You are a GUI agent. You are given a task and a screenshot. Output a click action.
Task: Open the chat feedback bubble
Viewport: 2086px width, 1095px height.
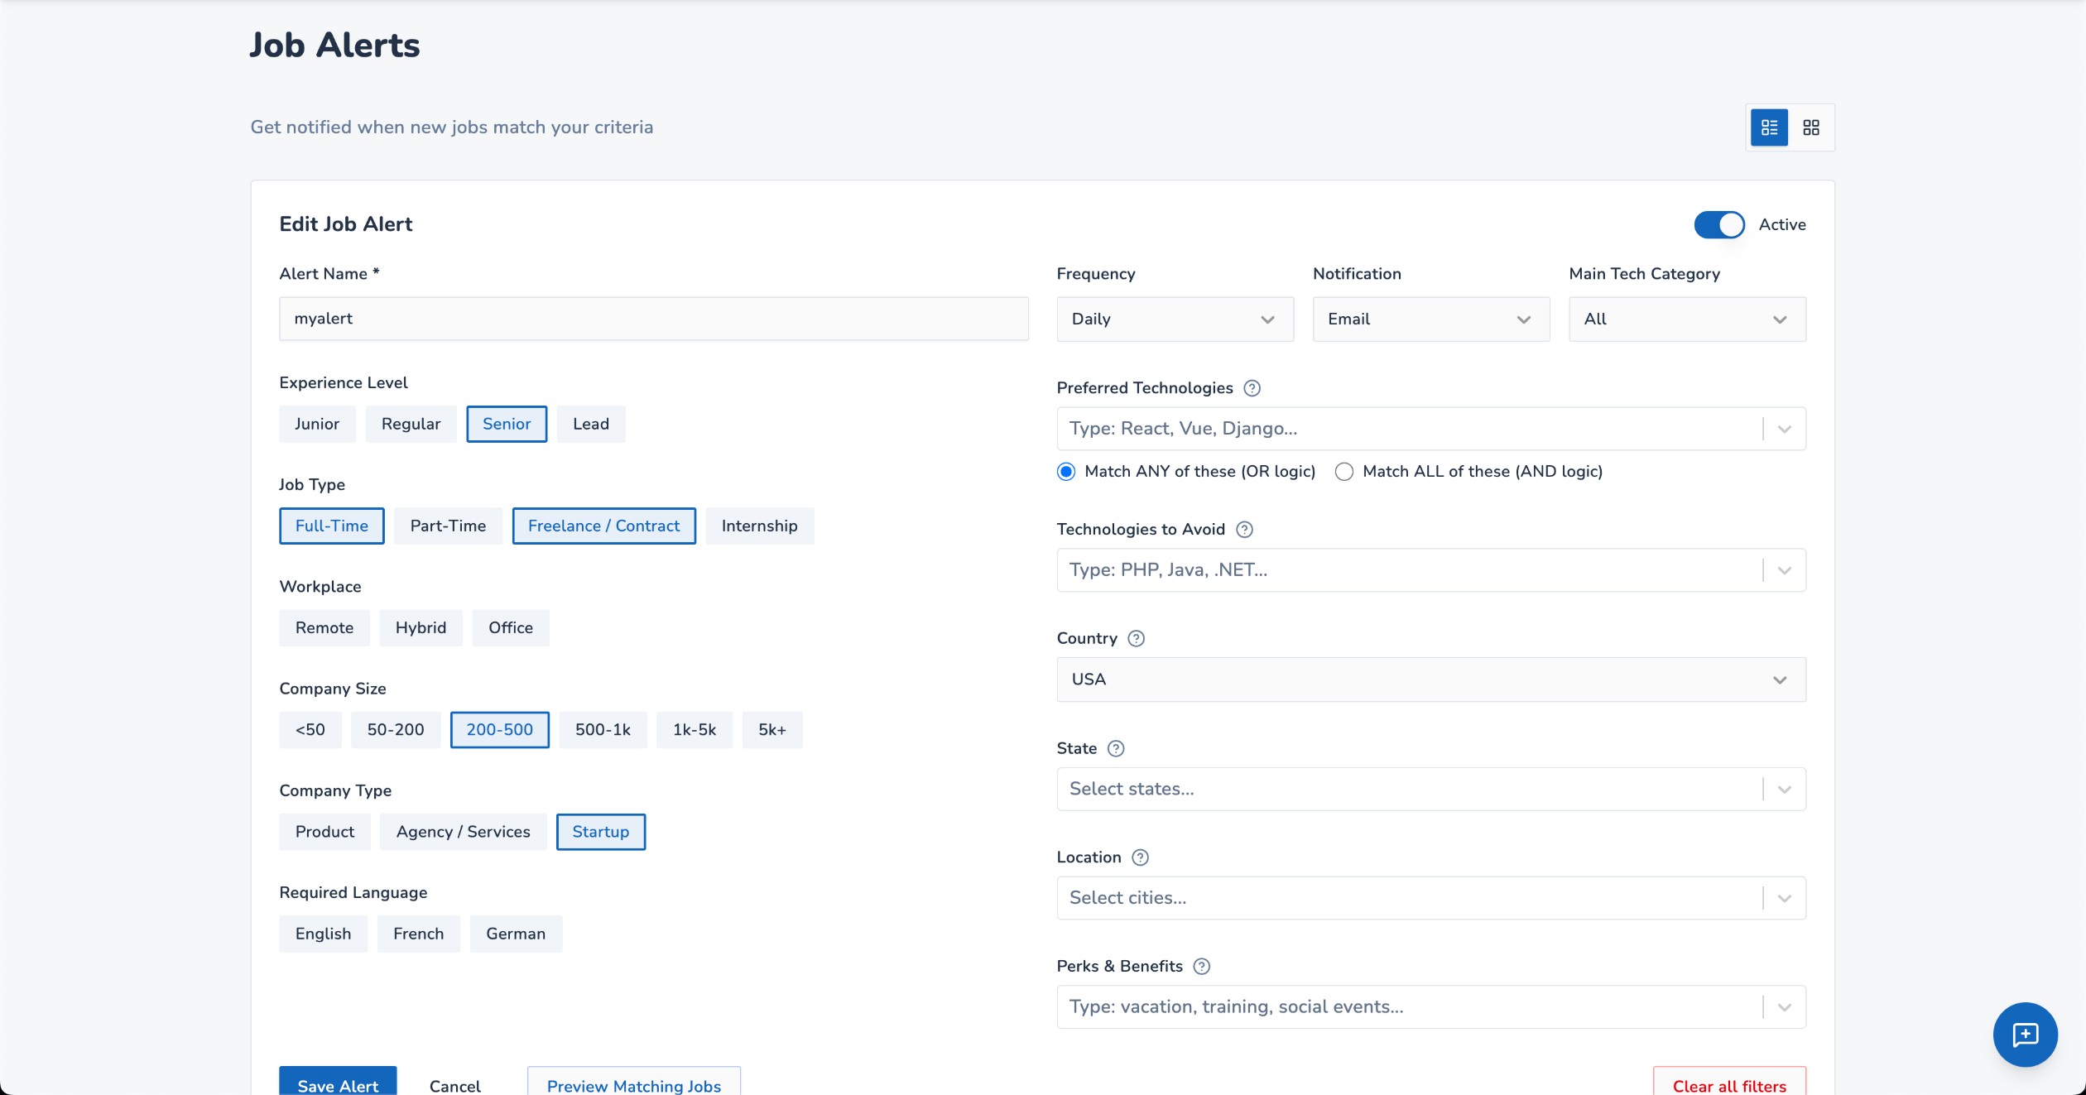coord(2025,1035)
